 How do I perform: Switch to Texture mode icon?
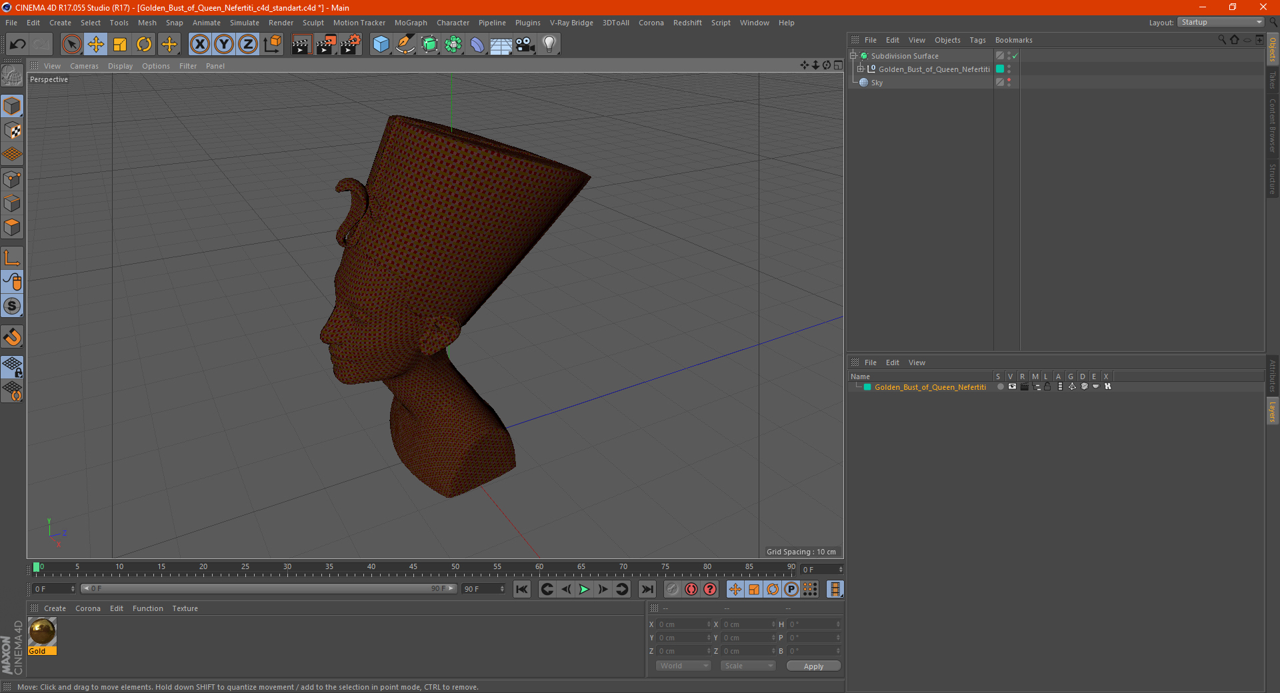(x=12, y=131)
